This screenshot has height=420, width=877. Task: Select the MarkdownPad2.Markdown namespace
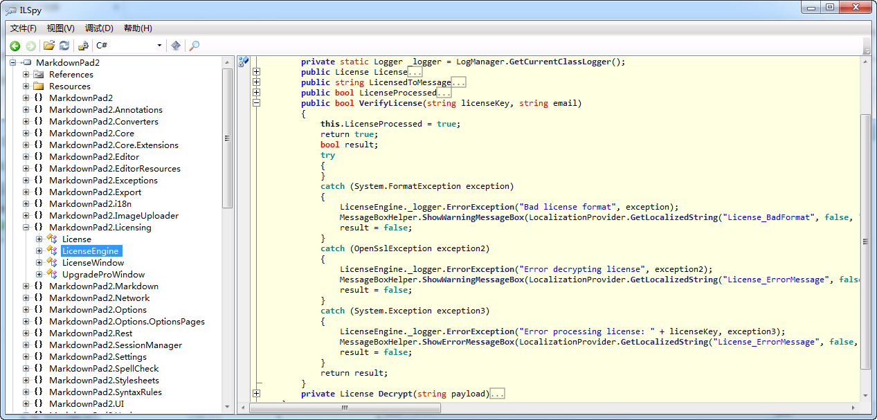tap(104, 286)
